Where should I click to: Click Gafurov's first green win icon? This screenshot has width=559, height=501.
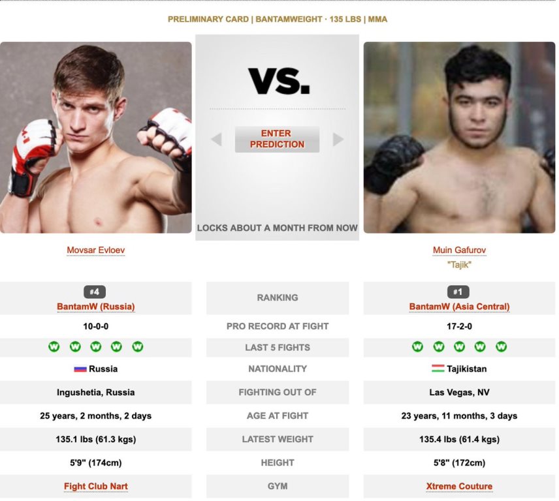[x=418, y=347]
